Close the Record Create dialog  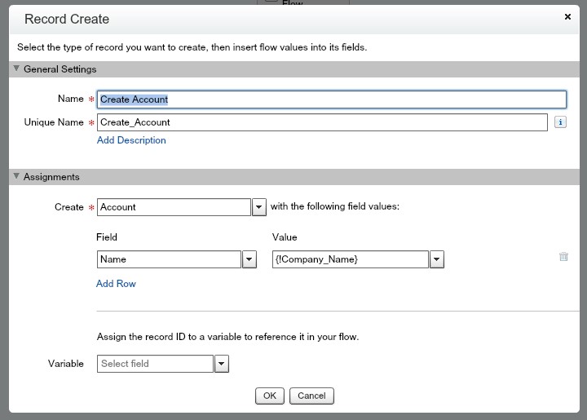click(567, 16)
